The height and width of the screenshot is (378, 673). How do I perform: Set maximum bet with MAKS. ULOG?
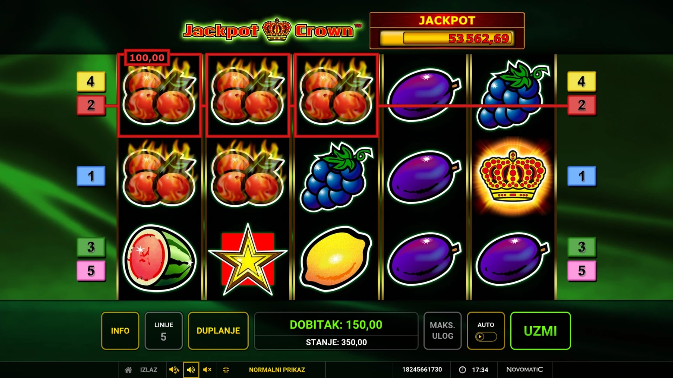[x=443, y=331]
